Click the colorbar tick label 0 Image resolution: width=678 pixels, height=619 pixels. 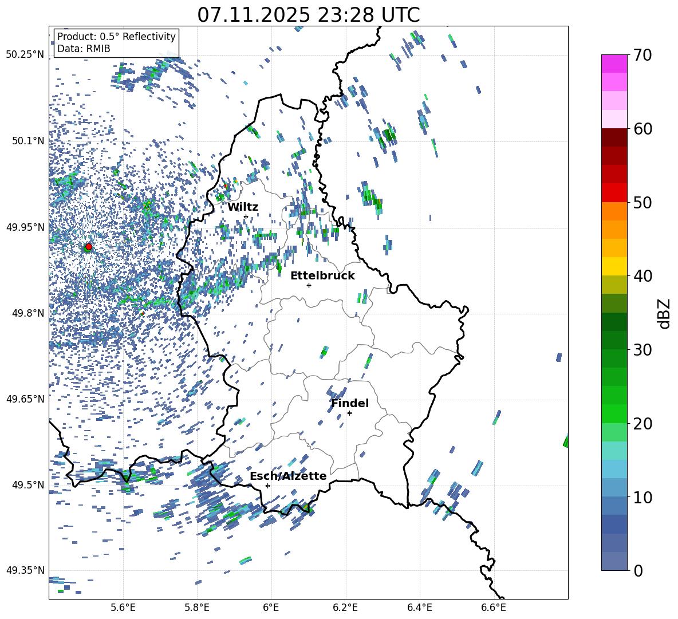click(638, 570)
